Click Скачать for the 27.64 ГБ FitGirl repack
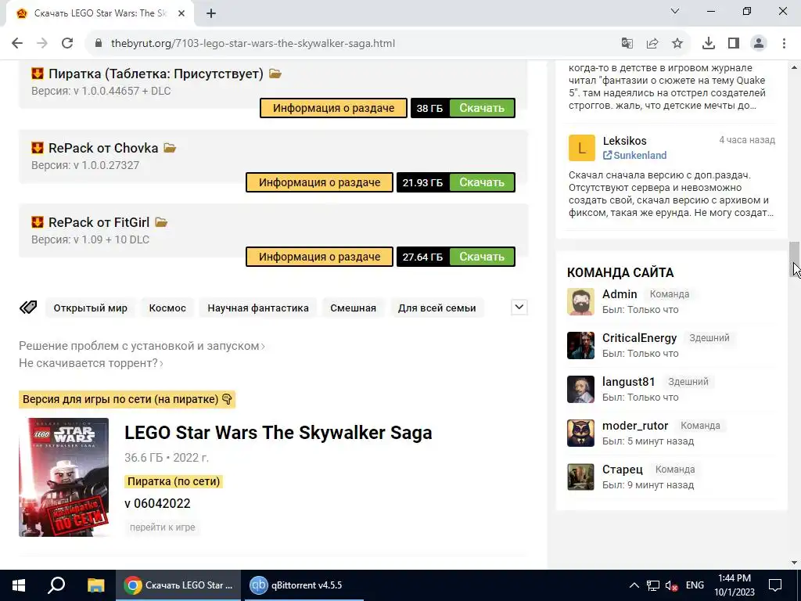The image size is (801, 601). point(482,257)
